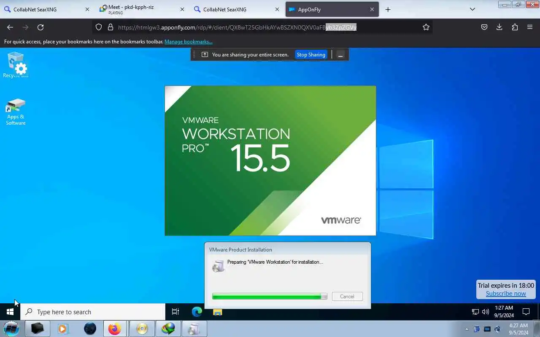Close the AppOnFly tab
This screenshot has width=540, height=337.
372,9
